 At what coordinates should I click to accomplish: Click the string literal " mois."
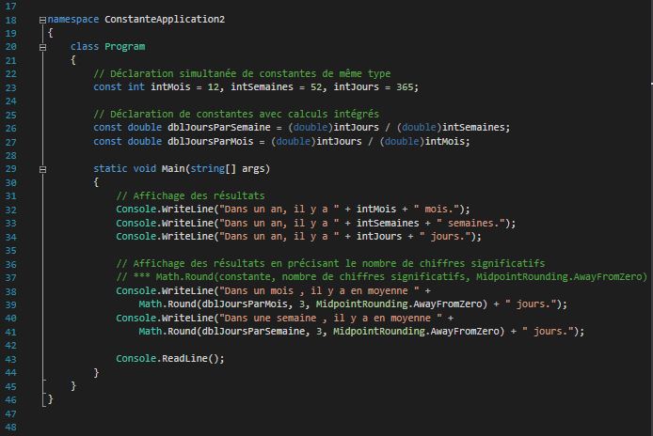436,209
